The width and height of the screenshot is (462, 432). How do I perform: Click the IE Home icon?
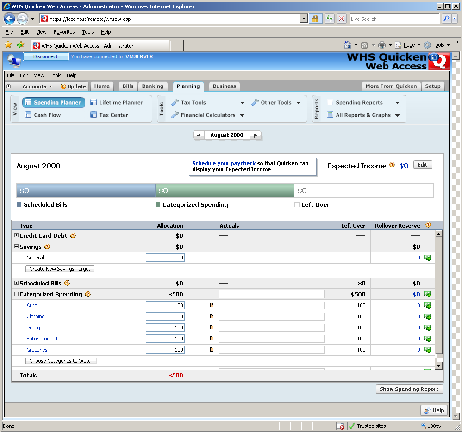click(348, 45)
